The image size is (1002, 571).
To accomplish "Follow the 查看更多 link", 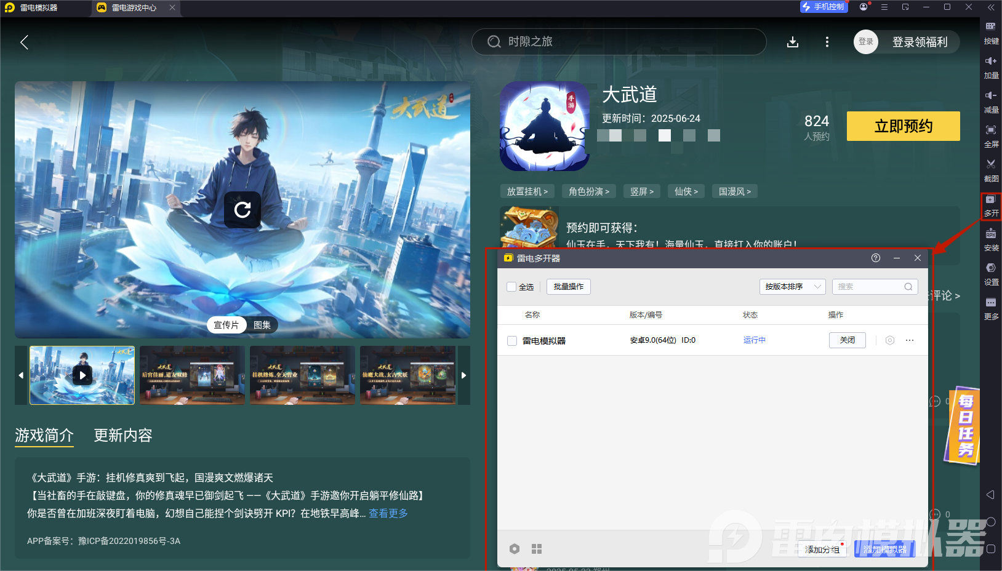I will click(388, 513).
